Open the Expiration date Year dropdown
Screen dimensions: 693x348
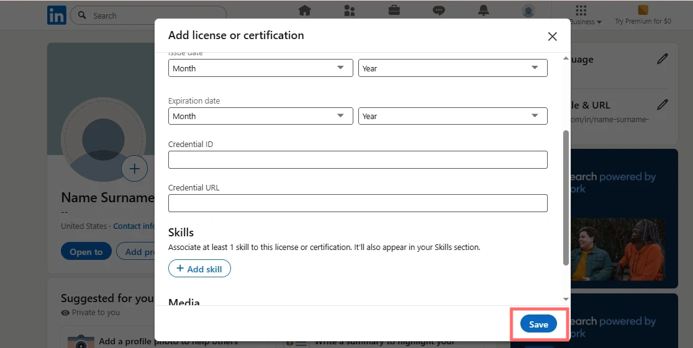tap(453, 116)
